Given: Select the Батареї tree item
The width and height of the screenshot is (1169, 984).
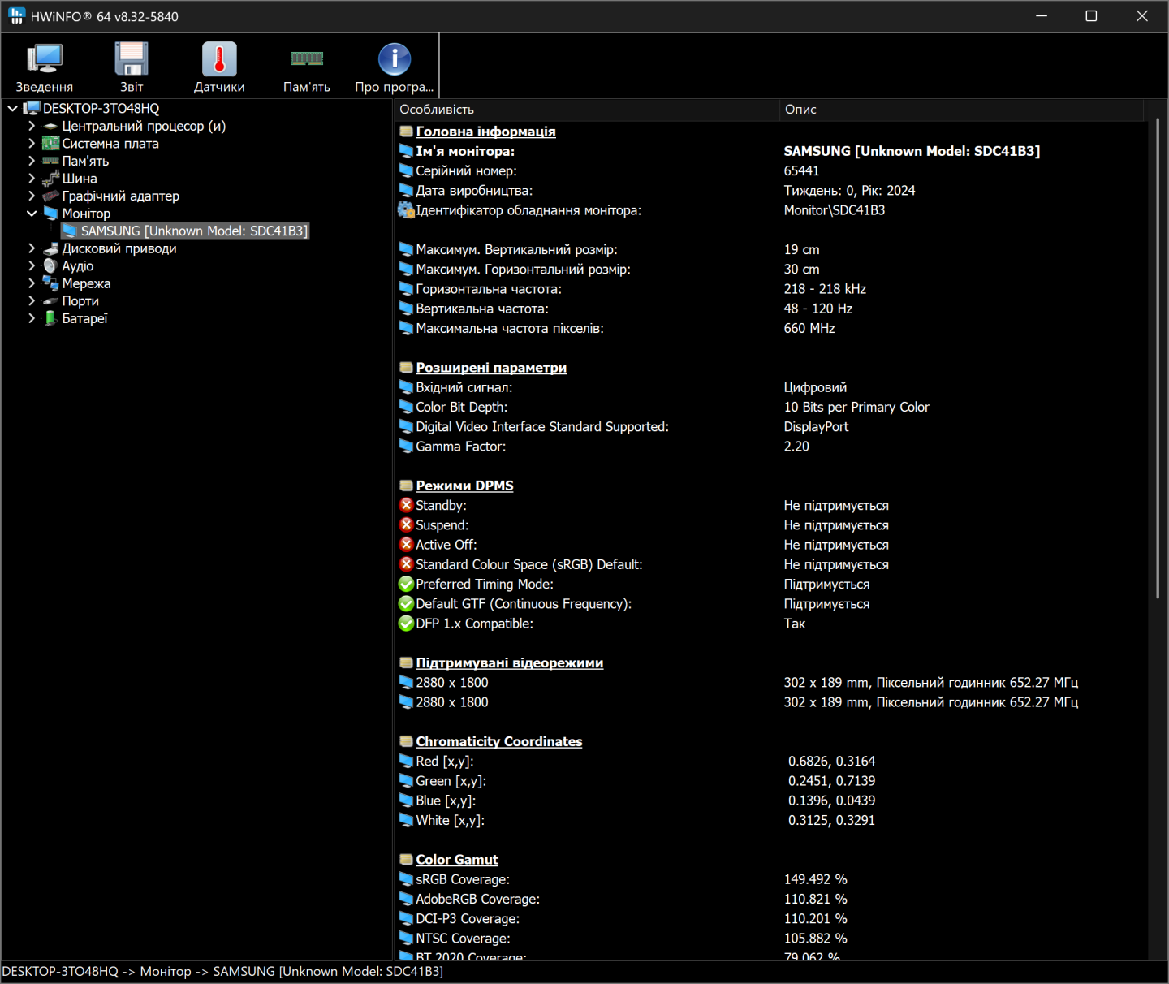Looking at the screenshot, I should click(85, 318).
